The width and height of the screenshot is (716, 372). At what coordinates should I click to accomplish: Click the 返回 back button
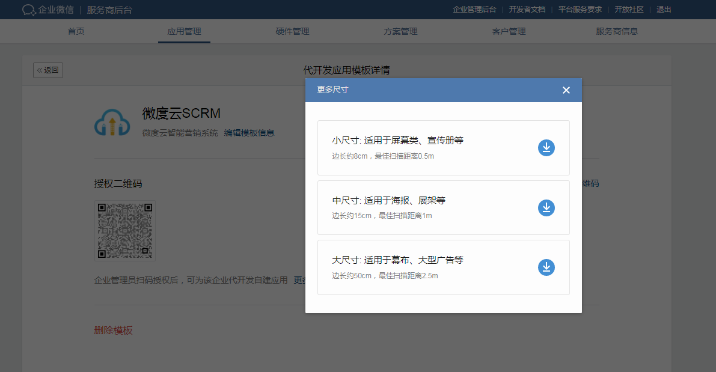click(48, 70)
